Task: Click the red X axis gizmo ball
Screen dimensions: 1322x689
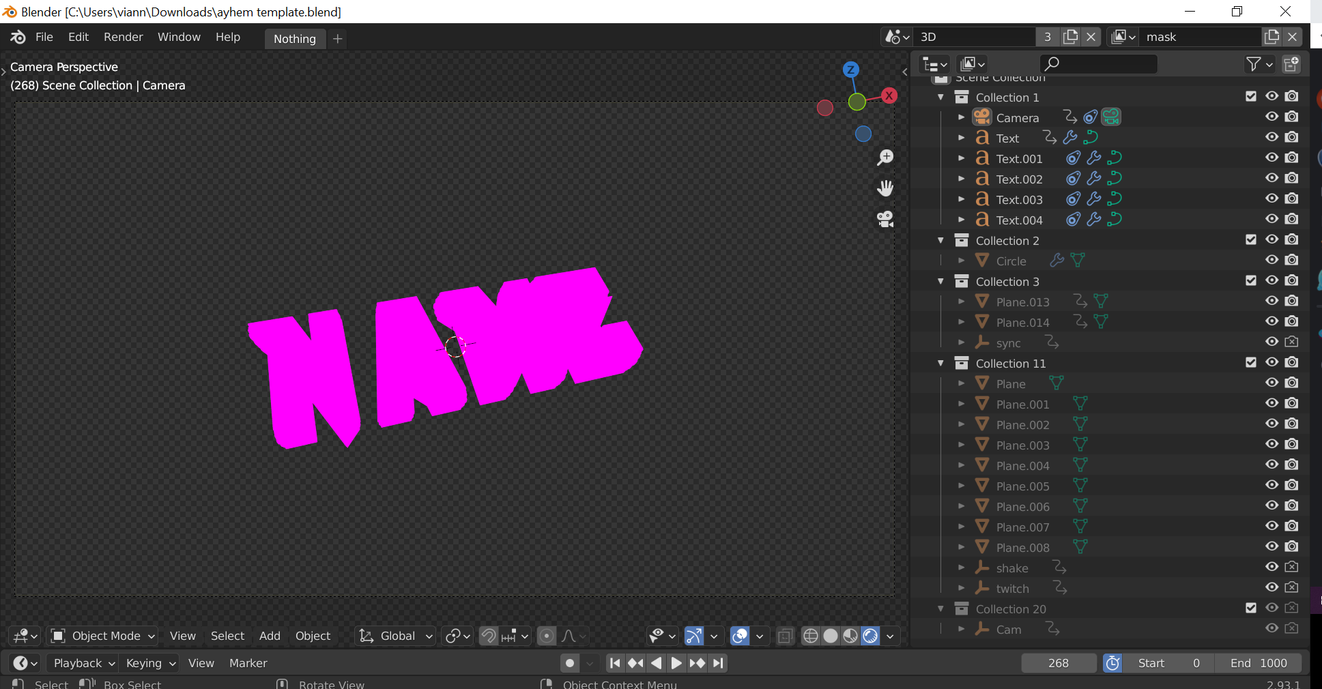Action: coord(889,96)
